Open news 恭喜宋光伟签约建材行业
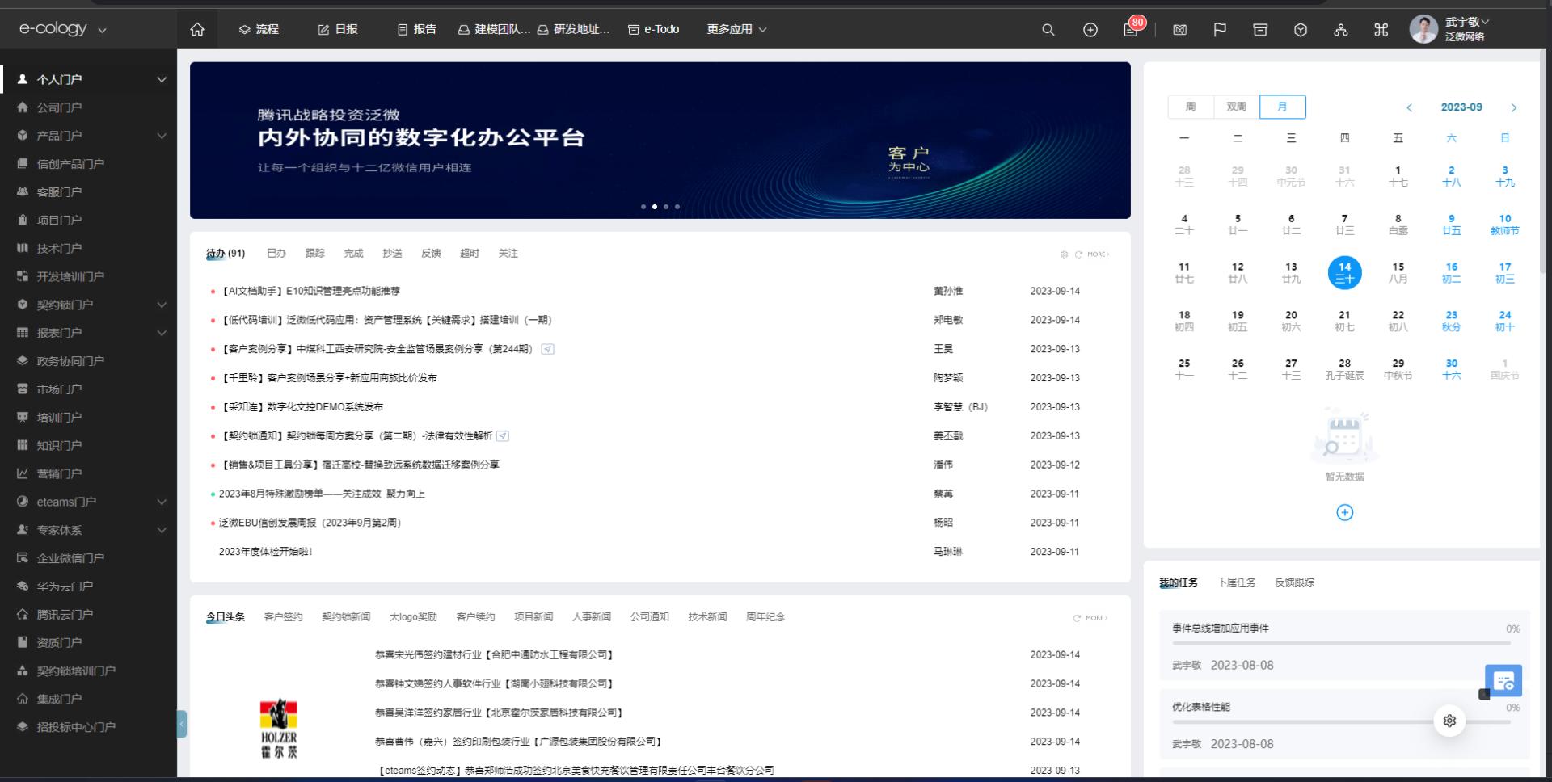 tap(495, 655)
